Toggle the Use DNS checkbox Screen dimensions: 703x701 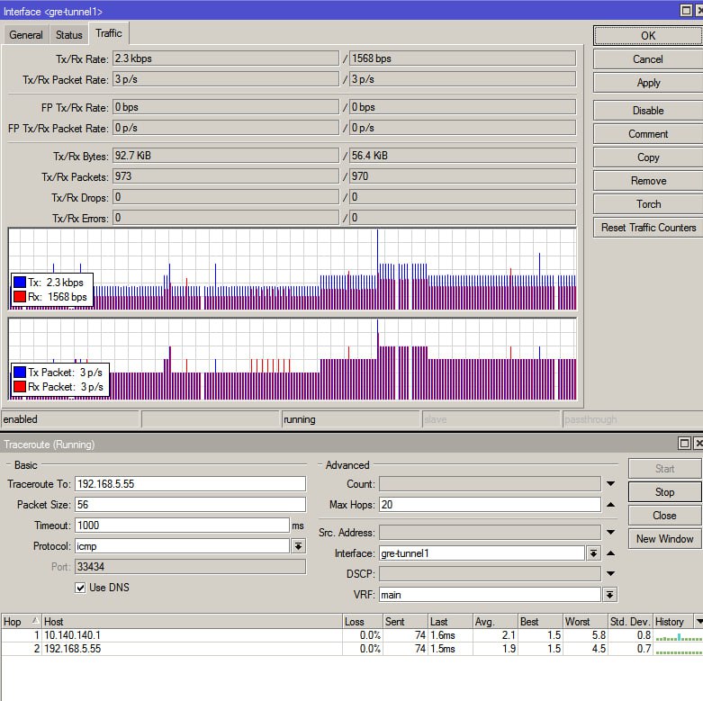80,588
